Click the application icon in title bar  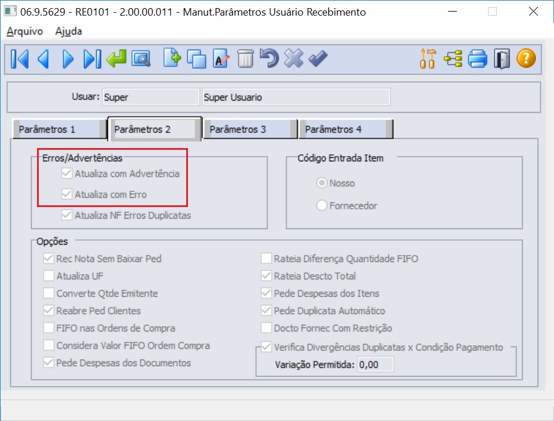[x=10, y=12]
